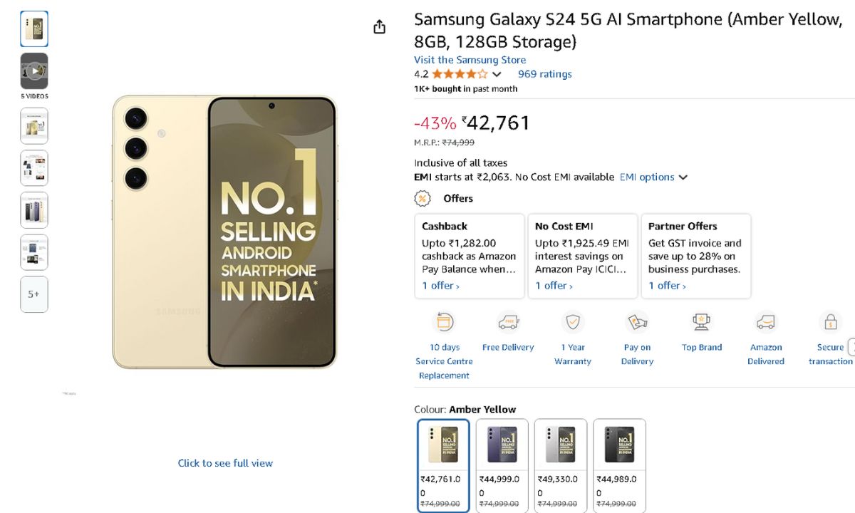
Task: Expand the EMI options dropdown
Action: [x=653, y=177]
